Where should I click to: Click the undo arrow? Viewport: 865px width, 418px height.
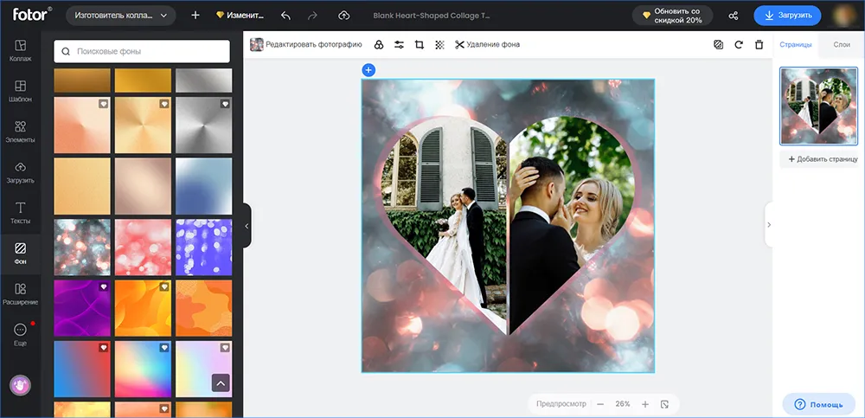[x=285, y=16]
